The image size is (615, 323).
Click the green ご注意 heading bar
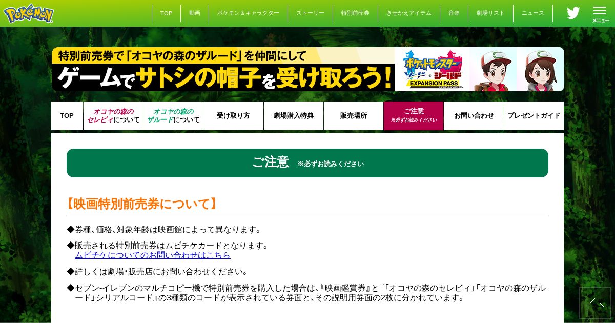[307, 163]
